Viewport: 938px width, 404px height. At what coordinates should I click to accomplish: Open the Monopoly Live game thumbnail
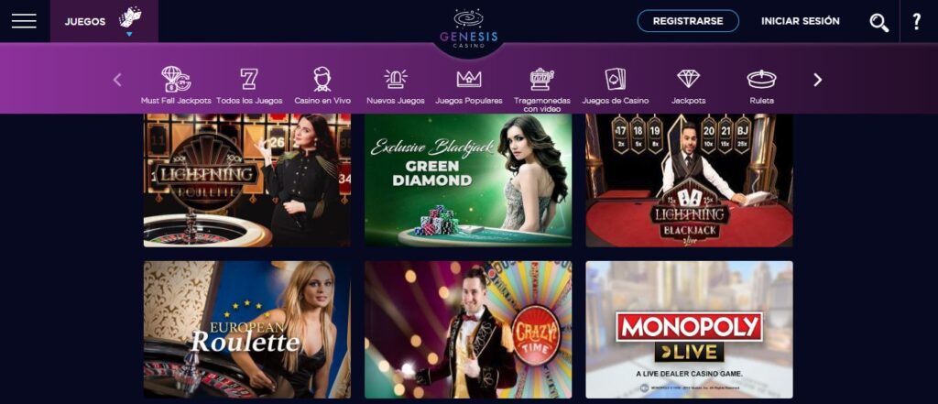click(689, 330)
